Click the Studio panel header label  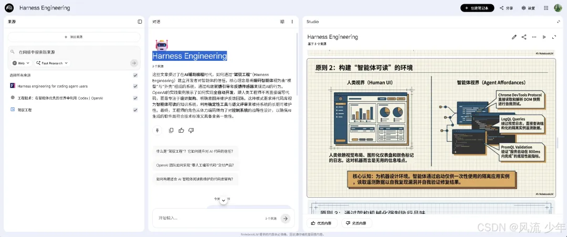[313, 21]
